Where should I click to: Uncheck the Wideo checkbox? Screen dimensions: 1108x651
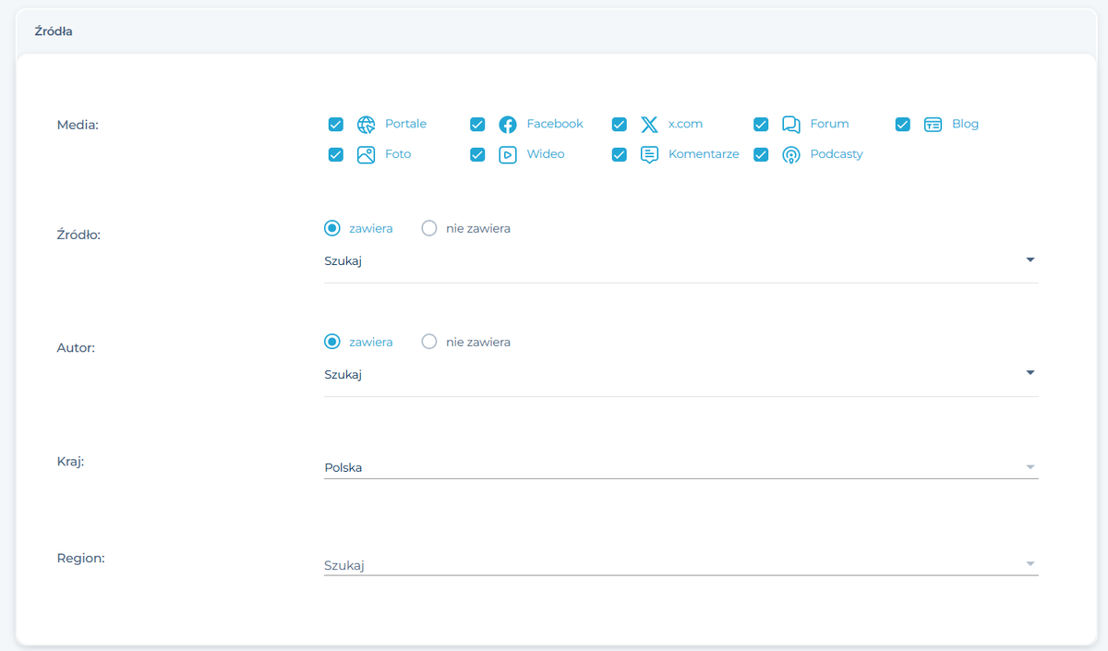pyautogui.click(x=477, y=155)
